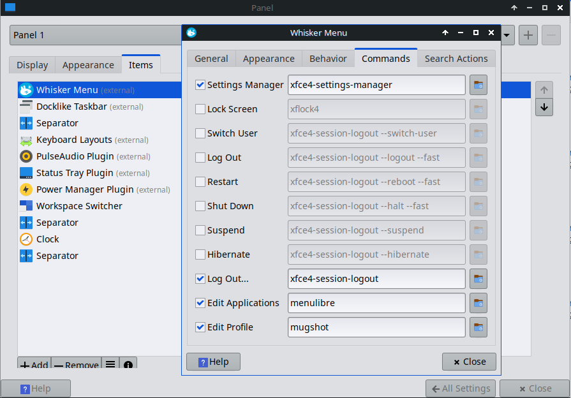
Task: Click the Workspace Switcher icon
Action: [x=26, y=206]
